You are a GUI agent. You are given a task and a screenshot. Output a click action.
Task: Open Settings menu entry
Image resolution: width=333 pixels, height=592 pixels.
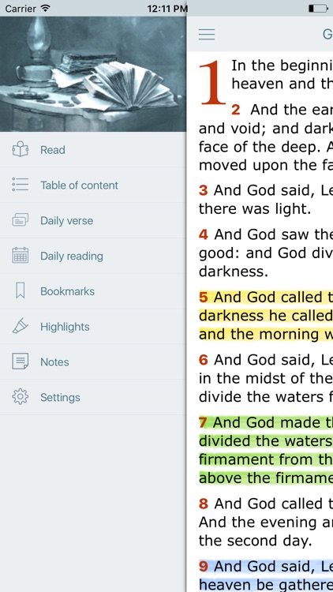point(93,398)
